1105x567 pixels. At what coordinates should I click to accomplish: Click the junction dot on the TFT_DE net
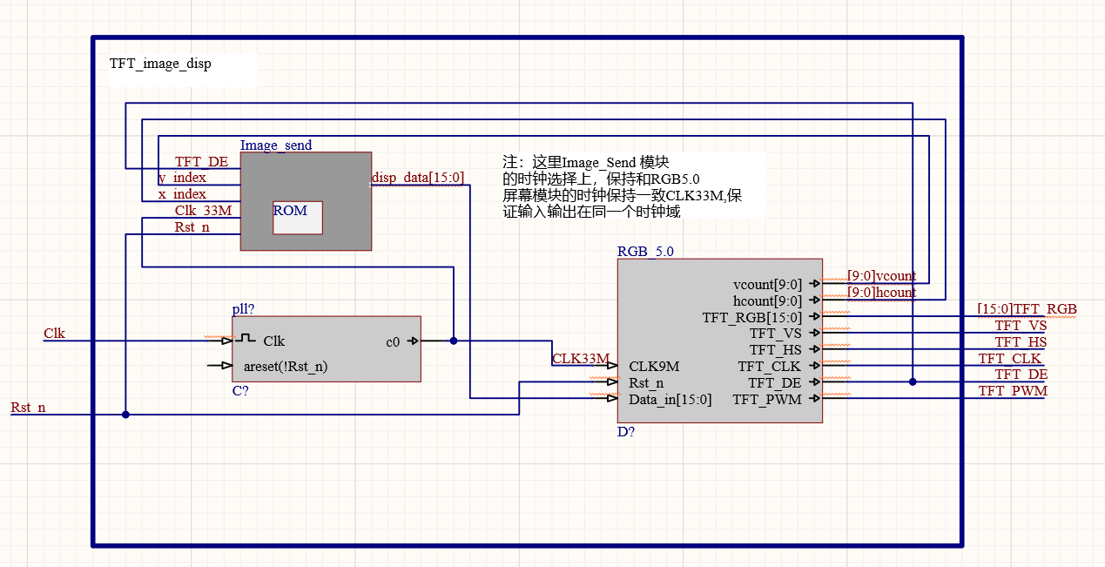point(912,381)
